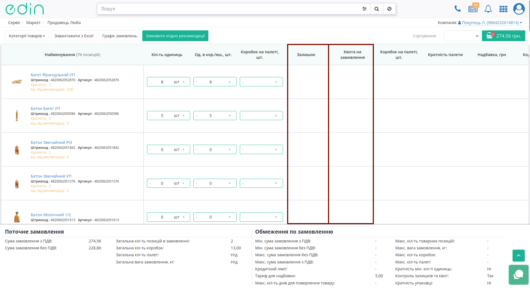Open the apps grid menu
Screen dimensions: 530x288
point(503,9)
